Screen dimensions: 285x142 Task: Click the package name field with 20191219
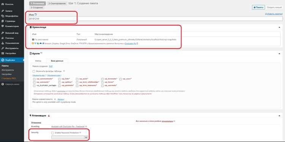click(x=155, y=19)
